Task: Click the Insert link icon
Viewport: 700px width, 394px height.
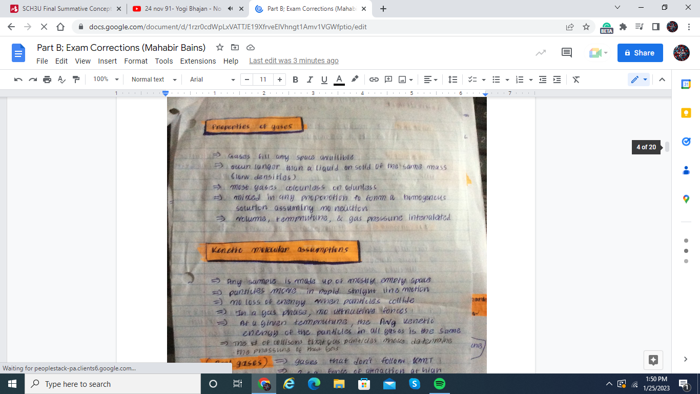Action: coord(374,80)
